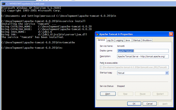Viewport: 176px width, 110px height.
Task: Confirm with the OK button
Action: click(x=134, y=104)
